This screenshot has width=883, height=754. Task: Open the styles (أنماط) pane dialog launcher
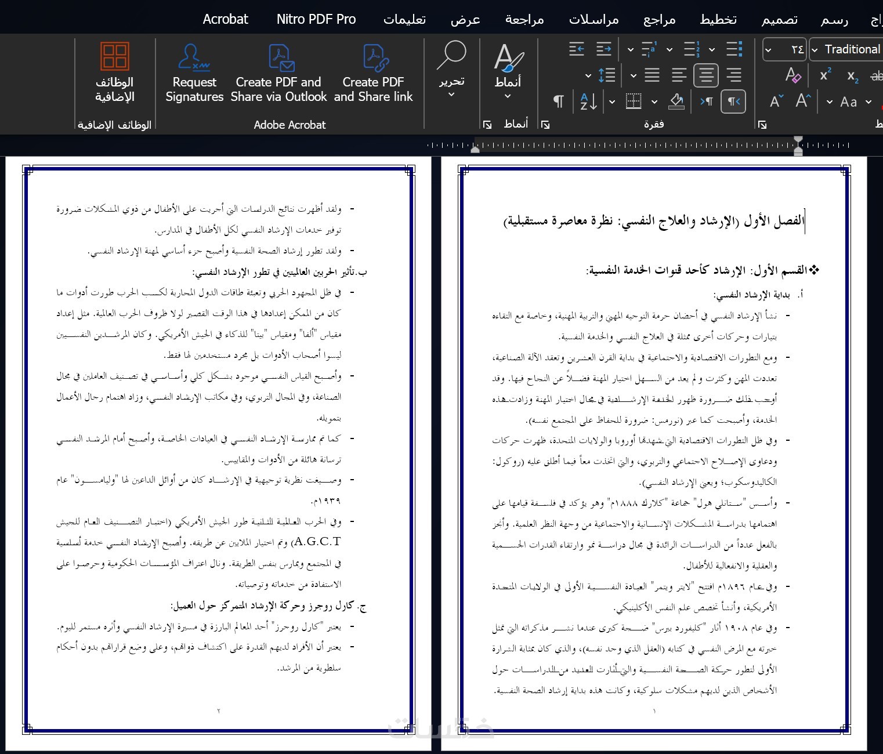(x=487, y=125)
